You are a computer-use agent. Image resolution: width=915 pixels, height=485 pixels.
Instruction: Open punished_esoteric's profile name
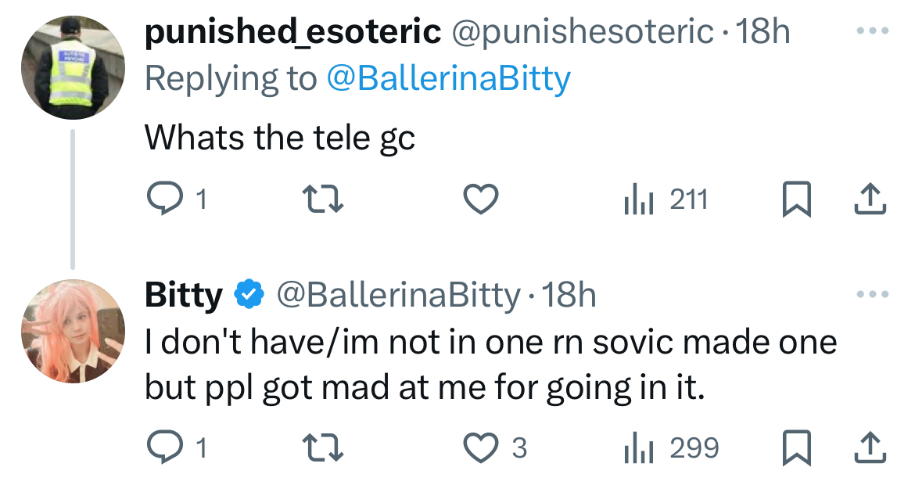[292, 32]
